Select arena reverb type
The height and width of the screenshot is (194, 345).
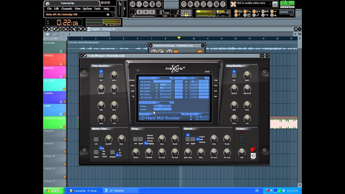pos(201,142)
